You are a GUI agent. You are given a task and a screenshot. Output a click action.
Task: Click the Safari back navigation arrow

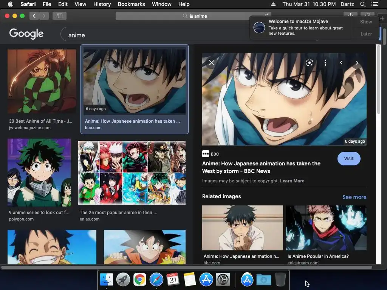click(34, 16)
